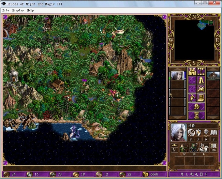Toggle the underground/surface view button
Screen dimensions: 222x179
pyautogui.click(x=201, y=72)
